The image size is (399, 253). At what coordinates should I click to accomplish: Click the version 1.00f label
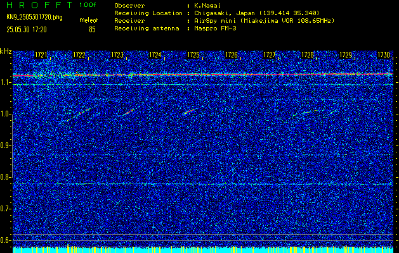[x=88, y=5]
